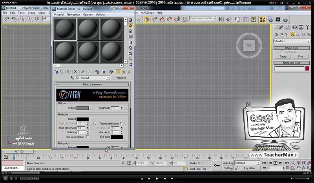This screenshot has width=314, height=183.
Task: Click the Free camera button
Action: 301,56
